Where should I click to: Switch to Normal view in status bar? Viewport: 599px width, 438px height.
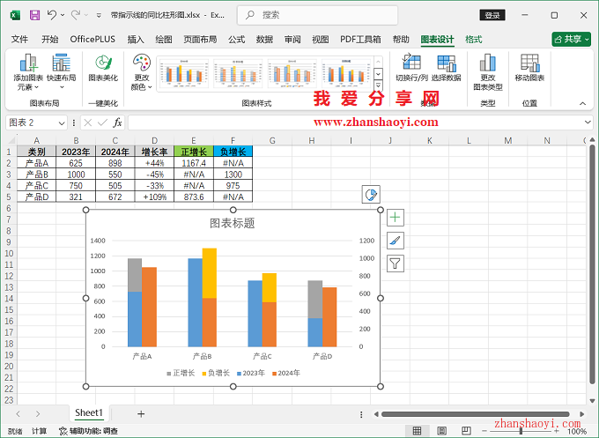[418, 431]
